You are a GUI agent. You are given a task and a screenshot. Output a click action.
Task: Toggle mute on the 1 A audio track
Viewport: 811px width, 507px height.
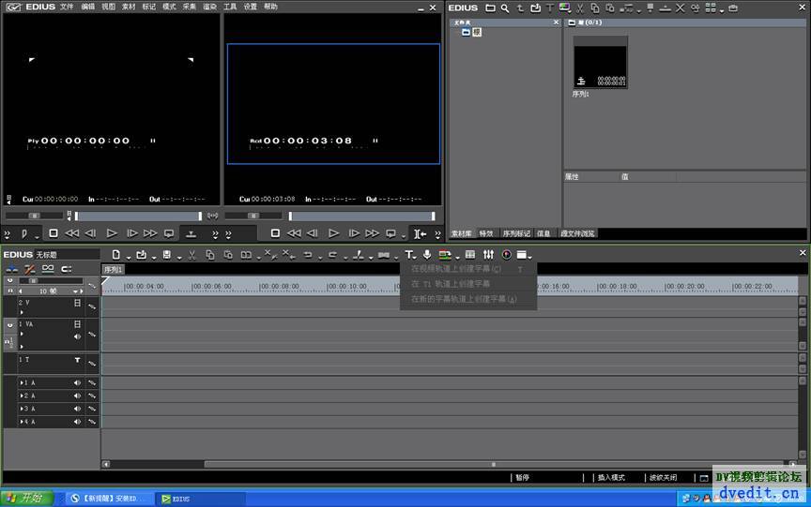coord(77,382)
